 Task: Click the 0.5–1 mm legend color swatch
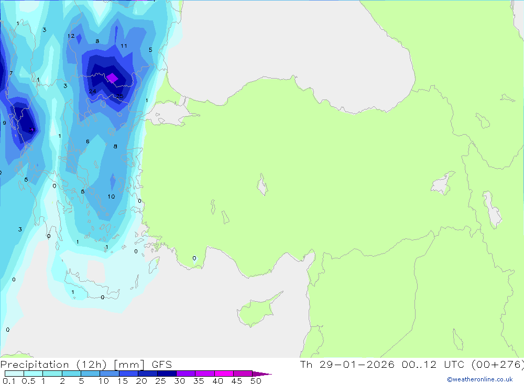[x=34, y=374]
